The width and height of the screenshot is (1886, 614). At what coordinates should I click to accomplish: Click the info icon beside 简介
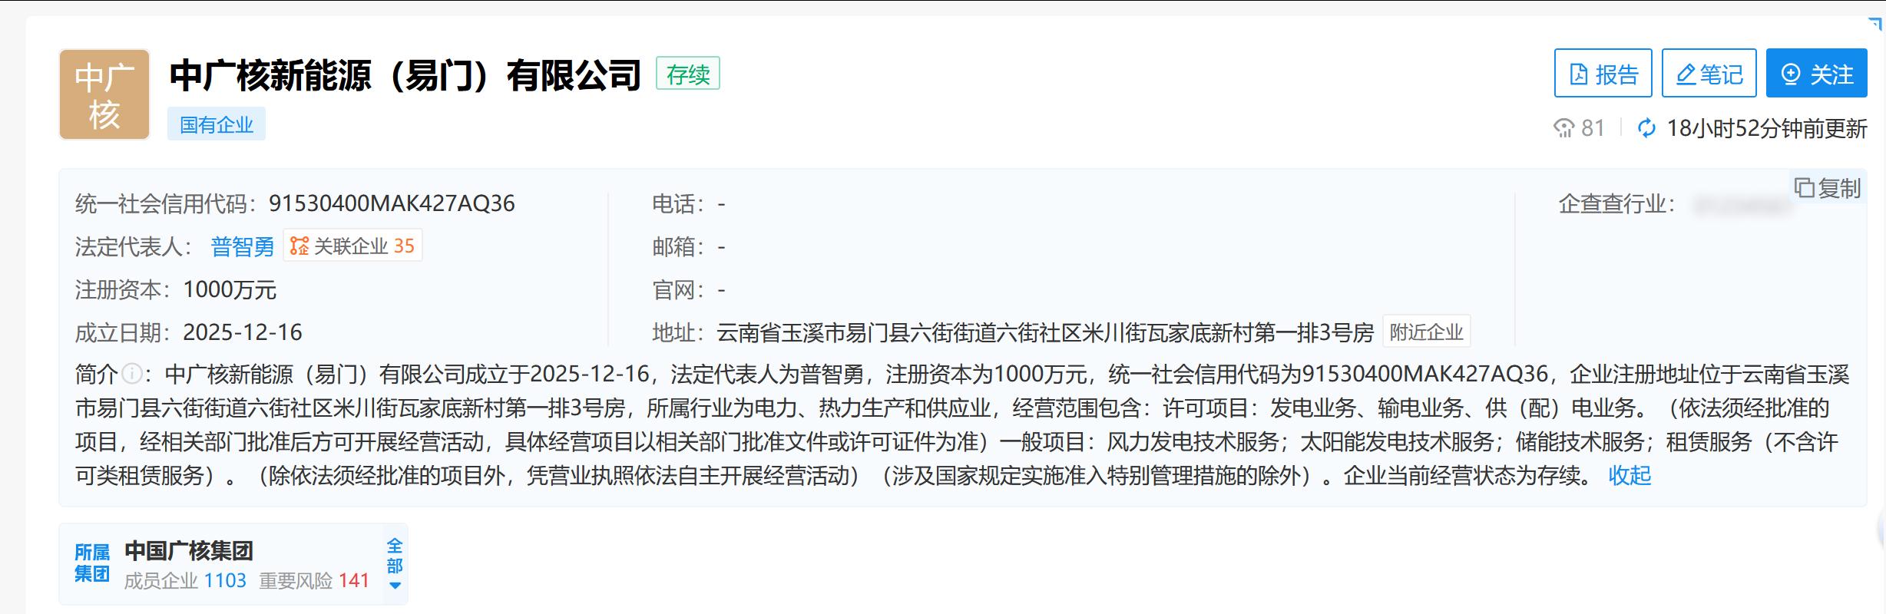click(132, 374)
